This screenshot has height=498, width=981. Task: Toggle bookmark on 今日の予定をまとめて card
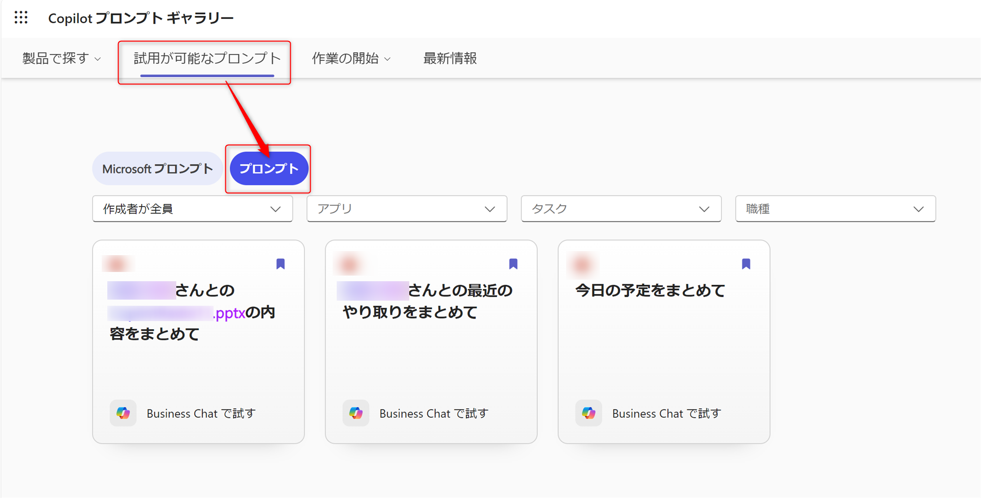(x=746, y=264)
